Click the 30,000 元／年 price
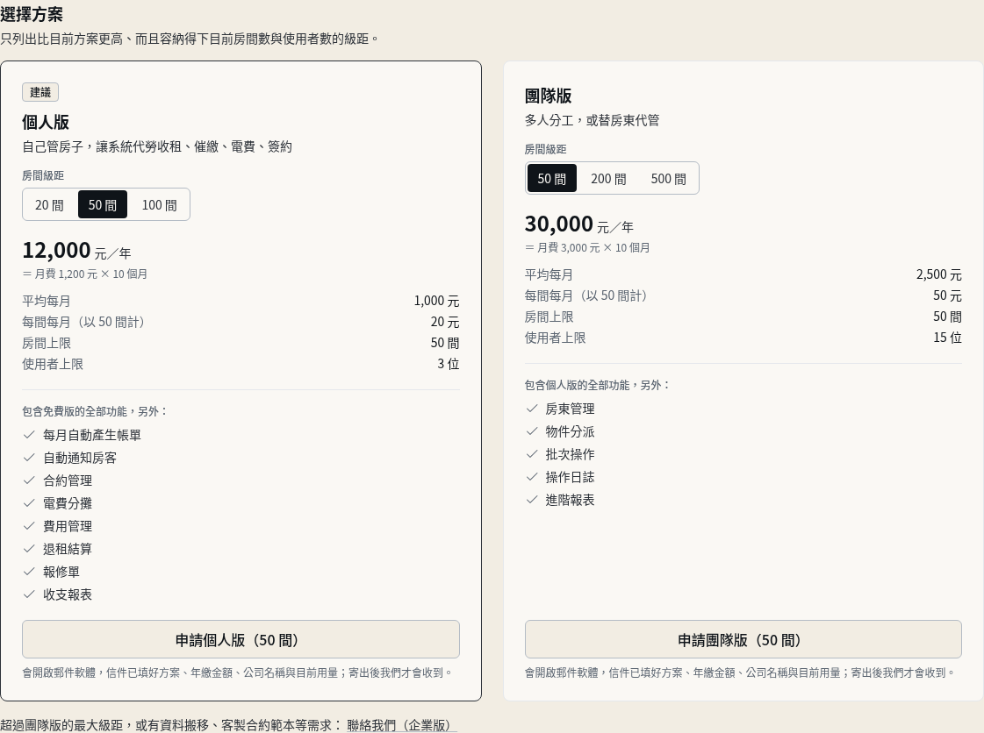 click(579, 224)
